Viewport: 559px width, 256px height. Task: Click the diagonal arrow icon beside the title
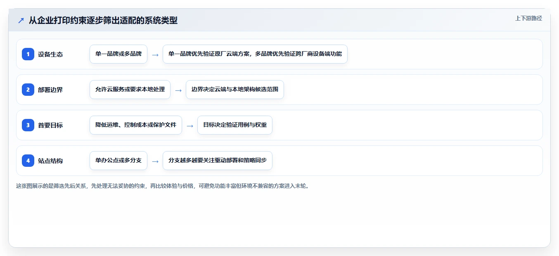click(21, 20)
